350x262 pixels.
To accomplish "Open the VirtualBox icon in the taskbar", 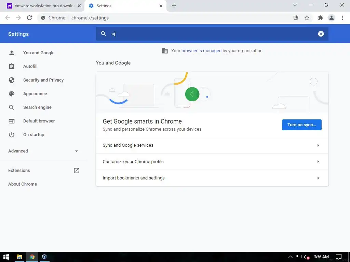I will coord(44,257).
